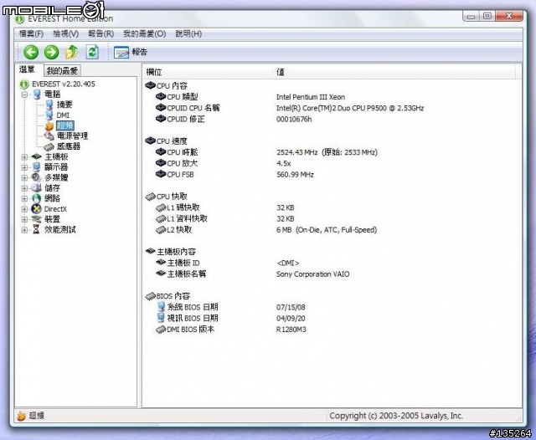This screenshot has height=440, width=536.
Task: Open the 報告 report toolbar button
Action: pyautogui.click(x=131, y=52)
